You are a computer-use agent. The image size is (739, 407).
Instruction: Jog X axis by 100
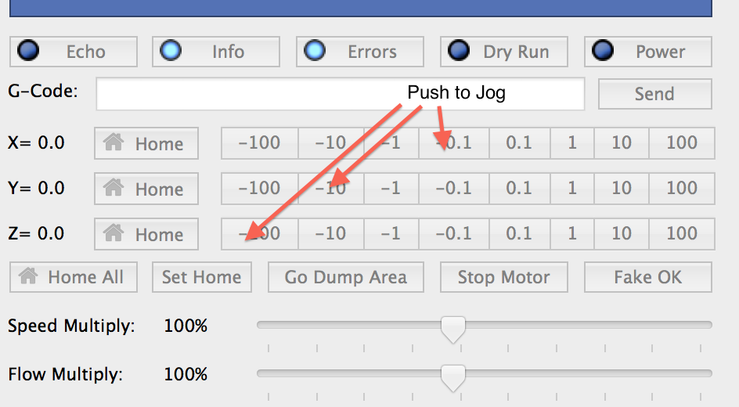point(682,143)
